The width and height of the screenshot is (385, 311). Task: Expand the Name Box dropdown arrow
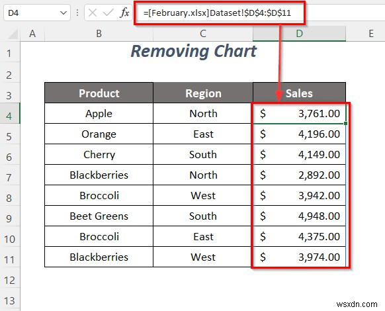pos(64,13)
